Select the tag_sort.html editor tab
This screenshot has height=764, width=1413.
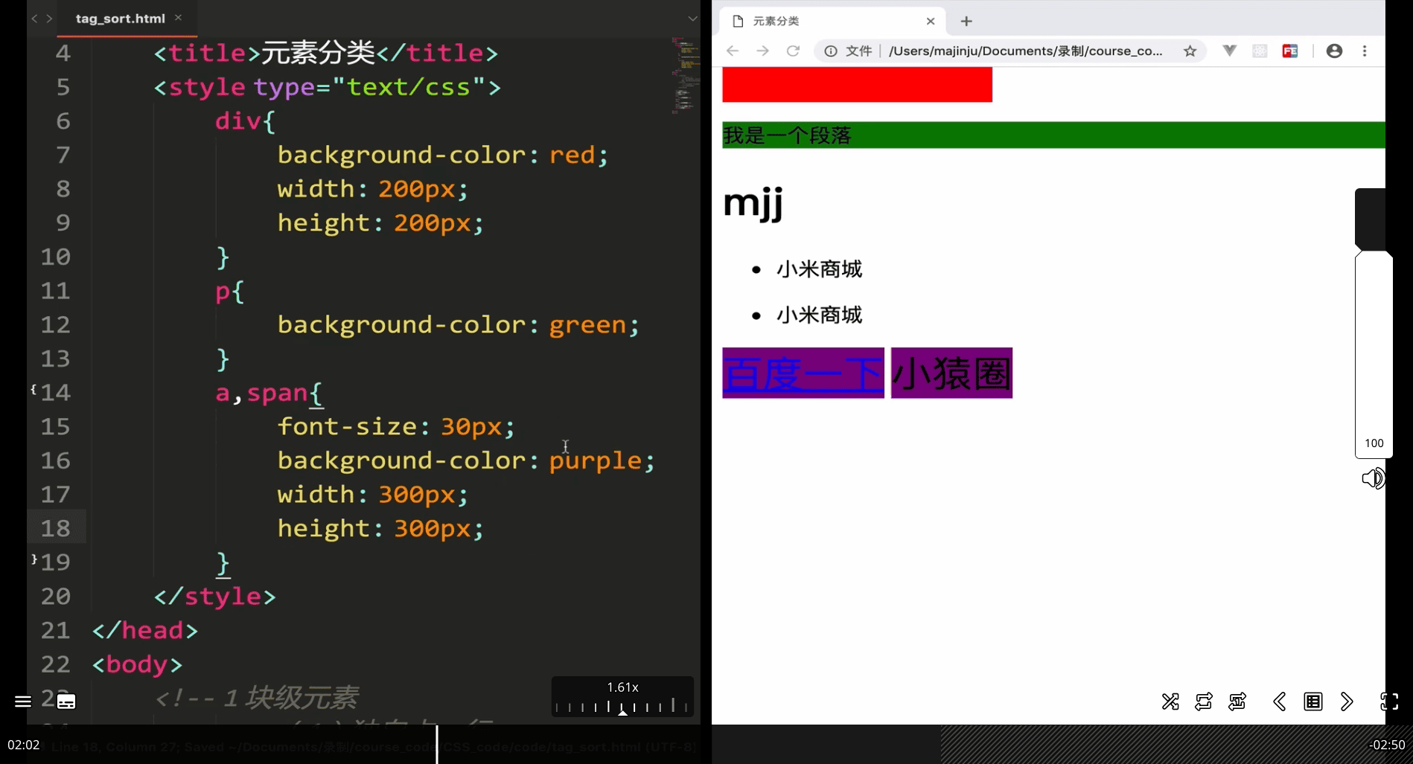point(121,19)
